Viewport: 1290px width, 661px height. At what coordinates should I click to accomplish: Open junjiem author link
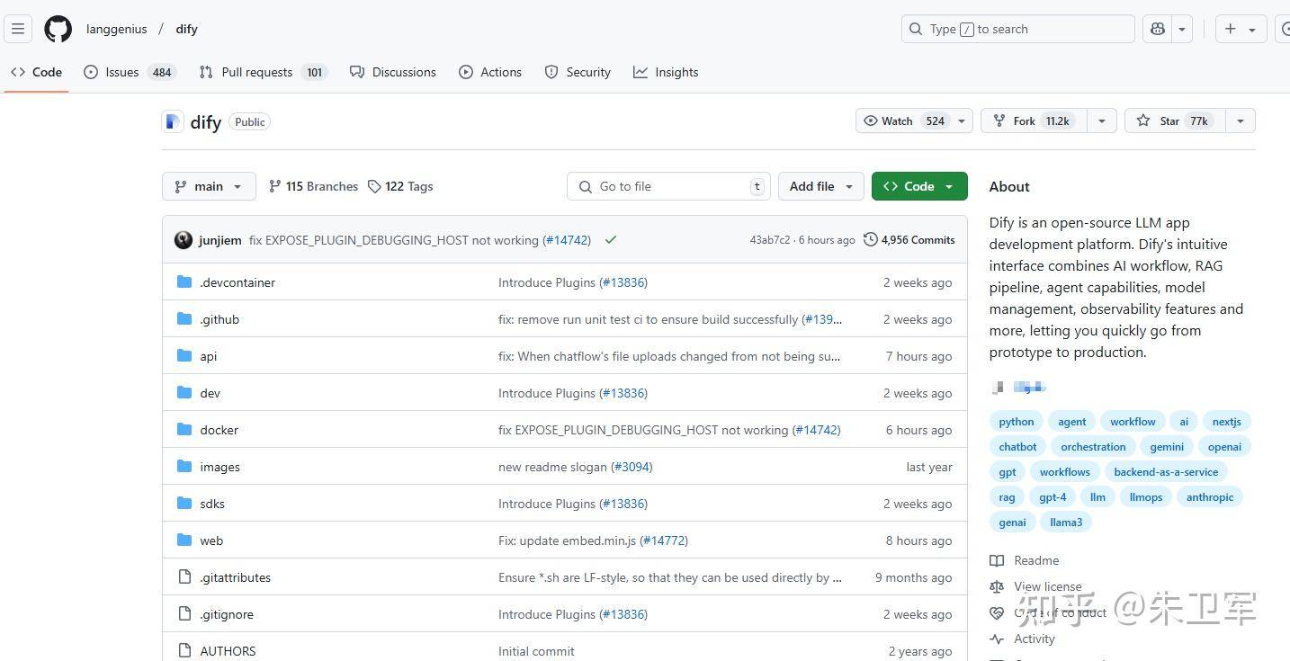(220, 240)
